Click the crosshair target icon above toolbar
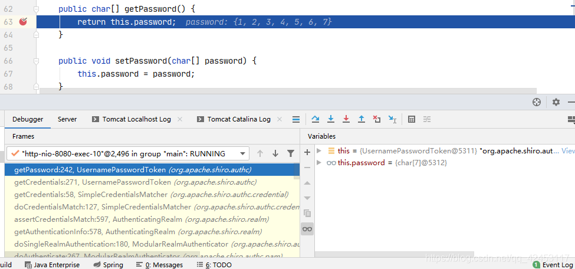The height and width of the screenshot is (269, 575). click(537, 102)
